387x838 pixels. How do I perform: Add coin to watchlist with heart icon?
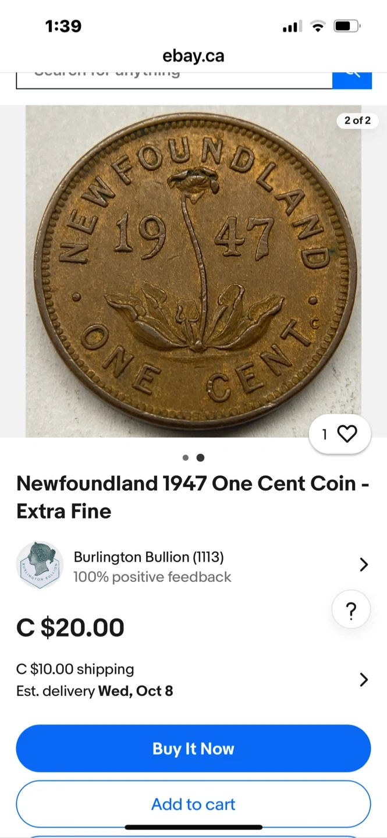click(x=340, y=434)
